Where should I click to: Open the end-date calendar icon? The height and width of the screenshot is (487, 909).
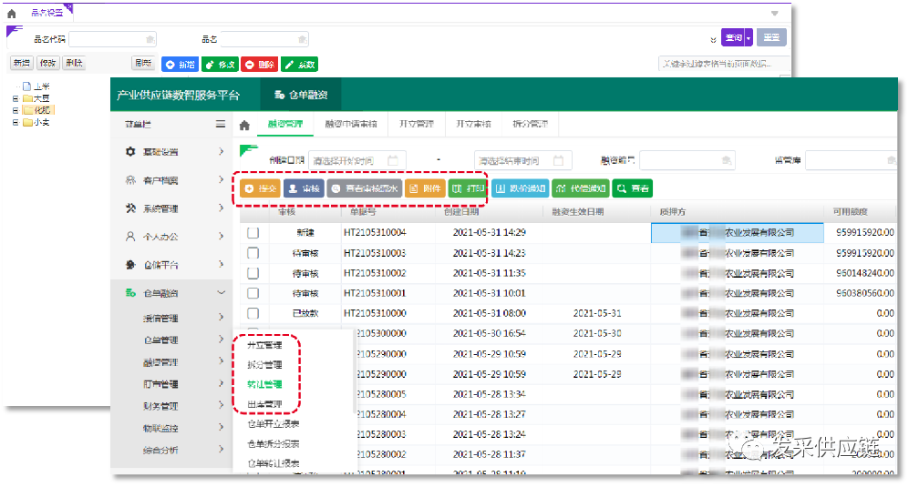point(559,160)
